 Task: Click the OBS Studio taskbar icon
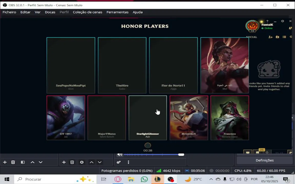(171, 179)
